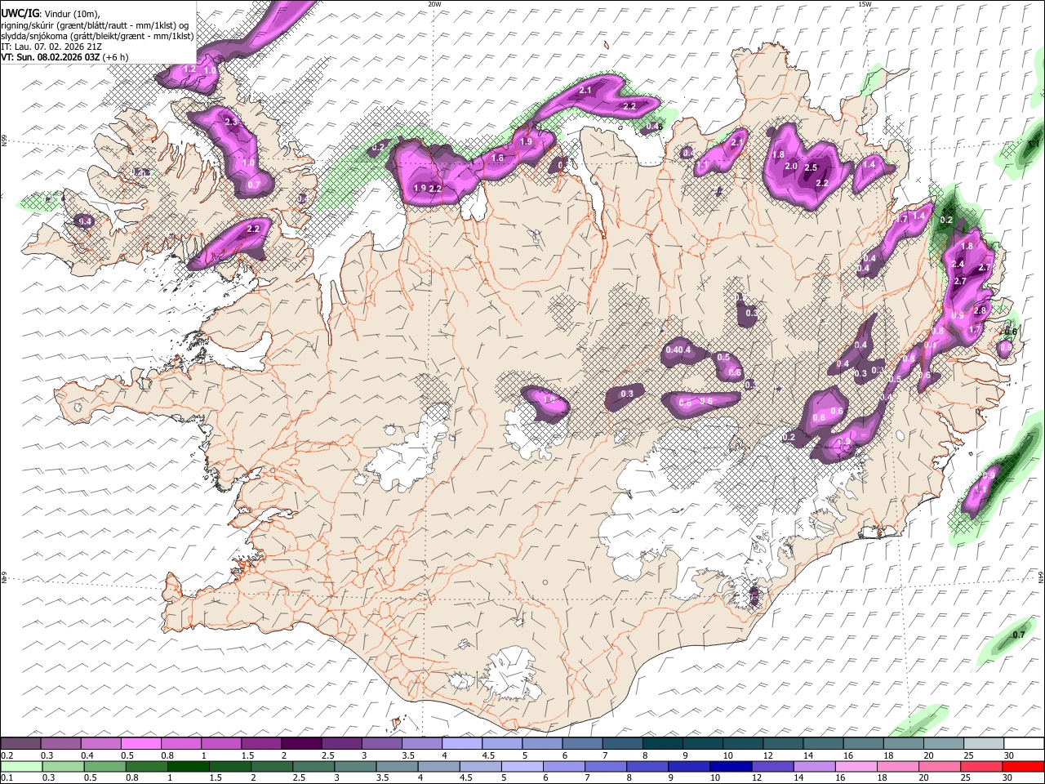This screenshot has width=1045, height=784.
Task: Click the UWC/IG title text
Action: pyautogui.click(x=20, y=13)
